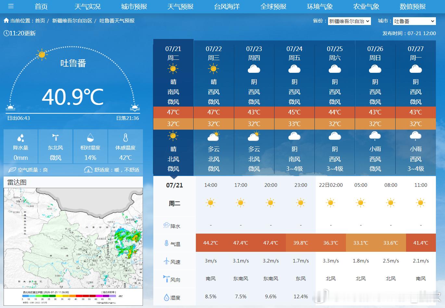Click the 雷达图 section title
Viewport: 445px width, 308px height.
click(x=17, y=182)
